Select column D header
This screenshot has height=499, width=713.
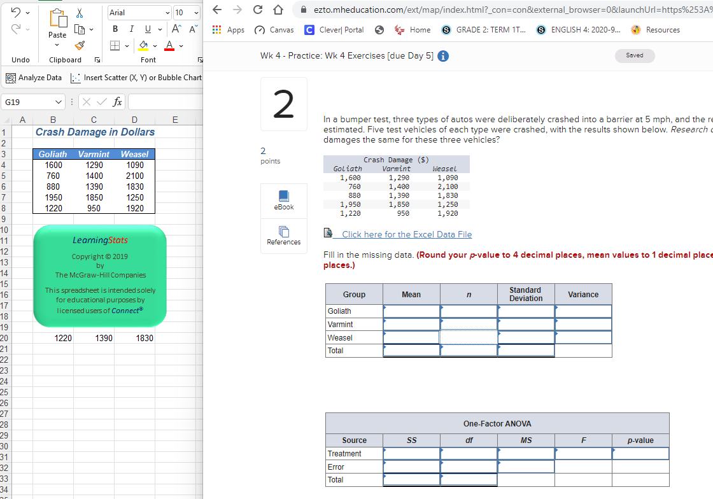pyautogui.click(x=134, y=120)
